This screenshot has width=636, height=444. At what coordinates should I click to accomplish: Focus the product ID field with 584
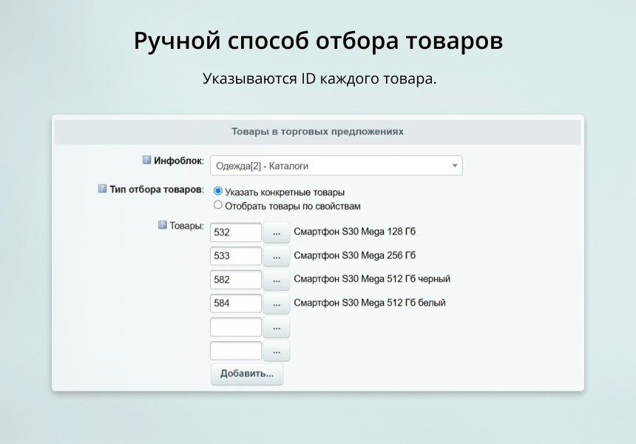pyautogui.click(x=236, y=303)
